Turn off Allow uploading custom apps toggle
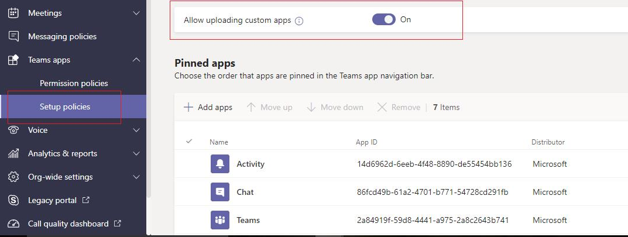Viewport: 628px width, 237px height. click(384, 19)
